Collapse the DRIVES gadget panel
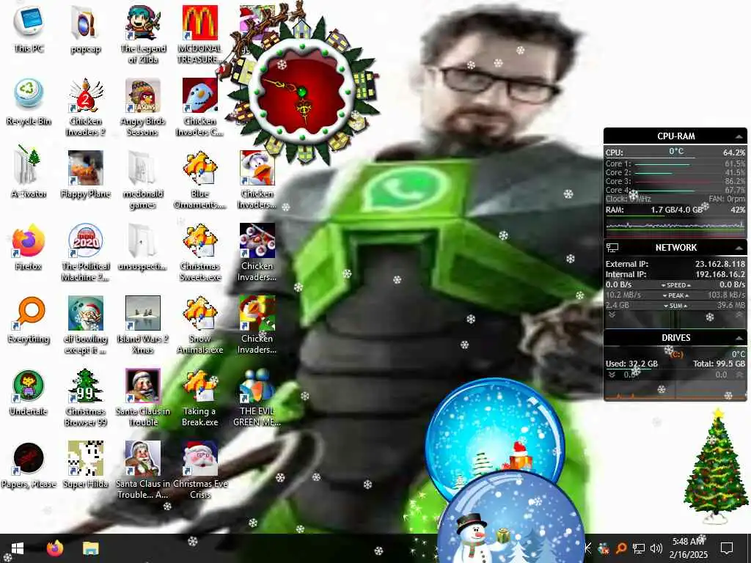The width and height of the screenshot is (751, 563). pos(739,338)
